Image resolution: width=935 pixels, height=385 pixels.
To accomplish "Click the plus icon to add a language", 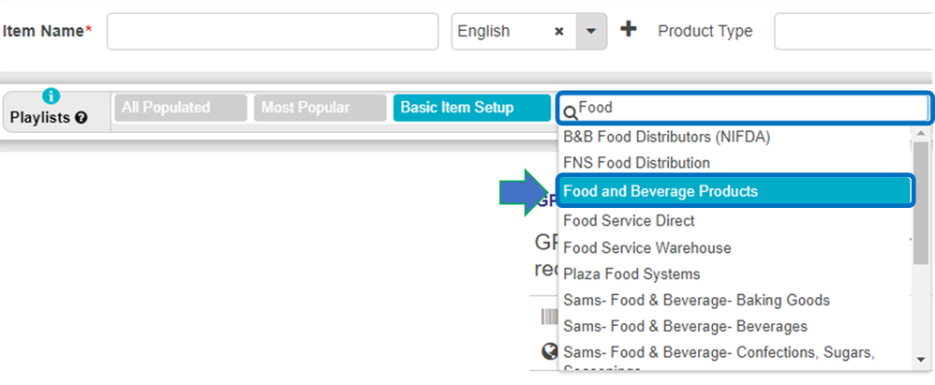I will [x=629, y=30].
